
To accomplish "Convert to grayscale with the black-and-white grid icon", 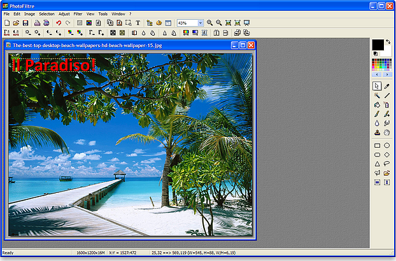I will (x=113, y=32).
